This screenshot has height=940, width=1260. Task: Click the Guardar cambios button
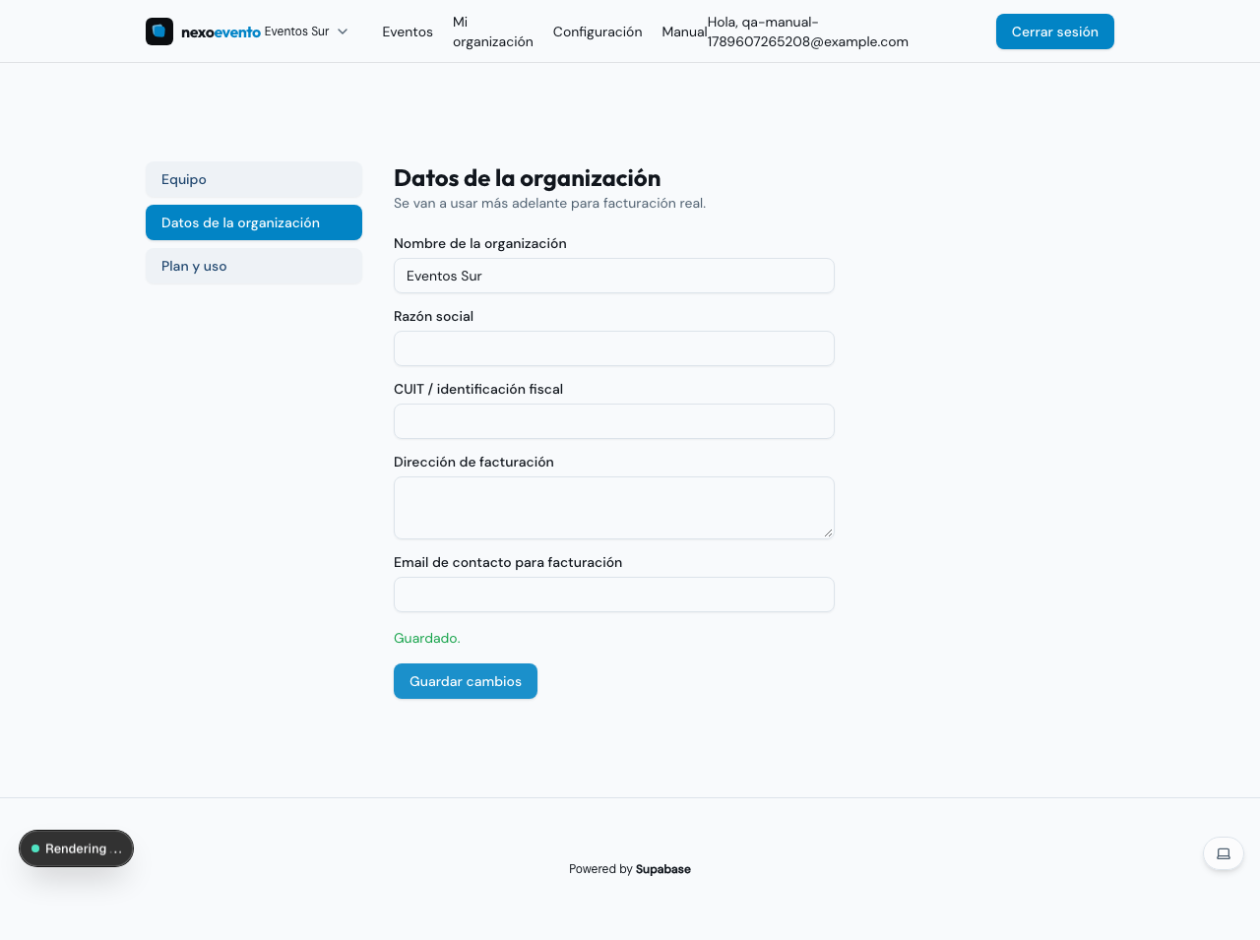coord(466,681)
